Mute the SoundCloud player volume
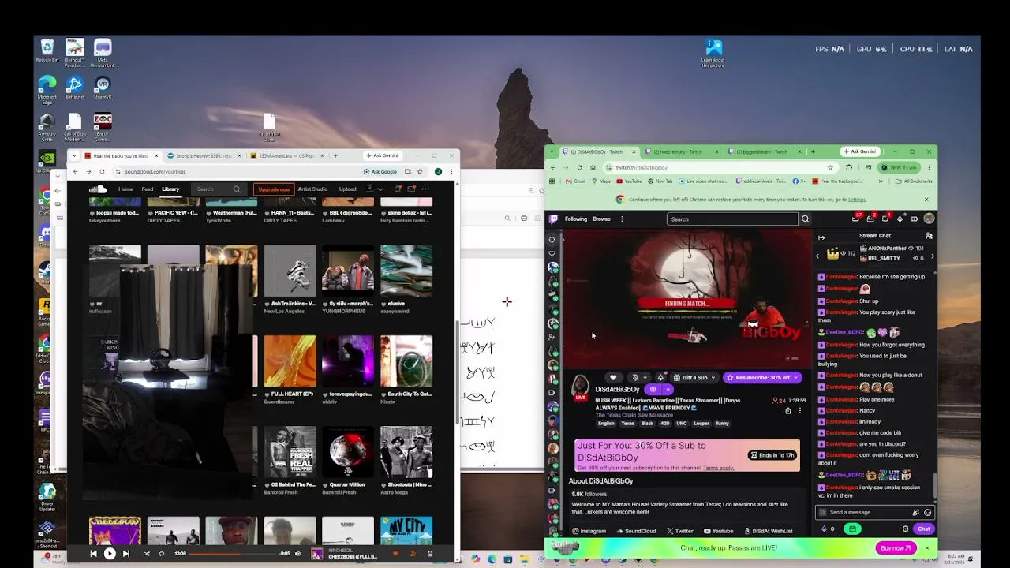 click(297, 554)
